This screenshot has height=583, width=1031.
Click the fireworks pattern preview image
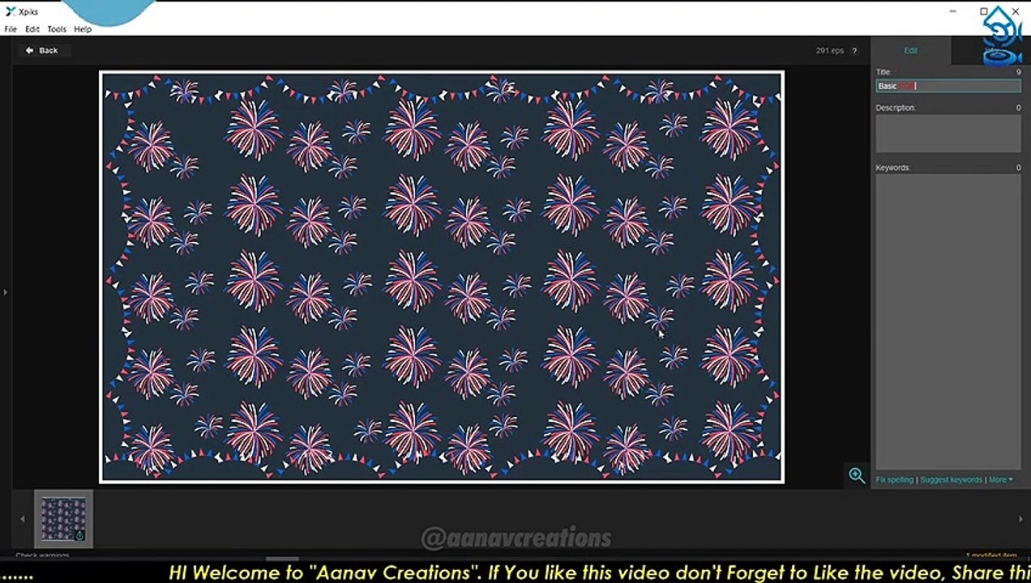pyautogui.click(x=442, y=277)
